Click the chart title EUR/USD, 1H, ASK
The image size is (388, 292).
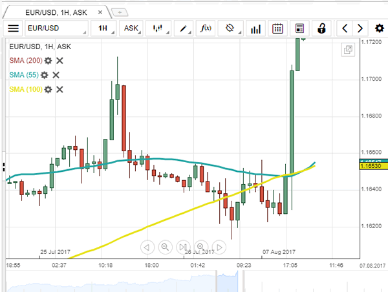click(x=40, y=47)
